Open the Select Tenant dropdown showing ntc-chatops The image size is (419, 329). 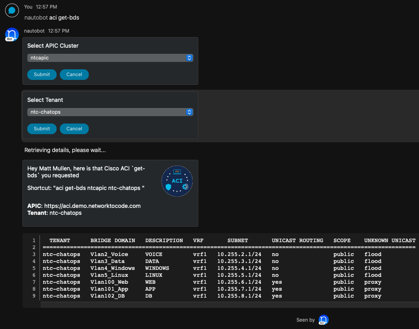pyautogui.click(x=110, y=112)
